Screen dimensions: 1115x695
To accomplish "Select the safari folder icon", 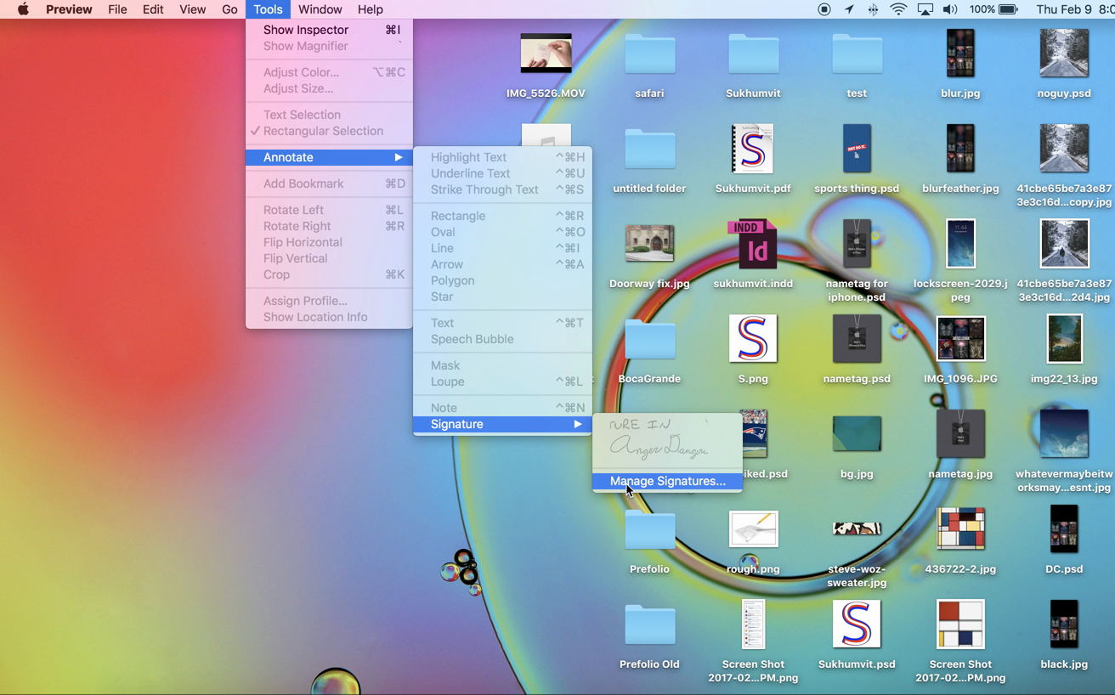I will click(x=649, y=54).
